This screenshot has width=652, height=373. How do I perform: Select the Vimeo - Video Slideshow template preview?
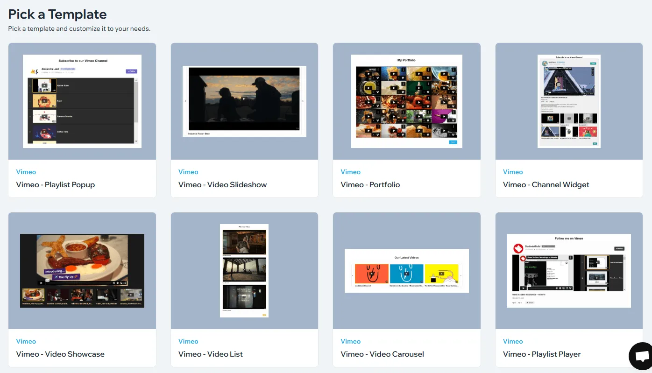(244, 101)
